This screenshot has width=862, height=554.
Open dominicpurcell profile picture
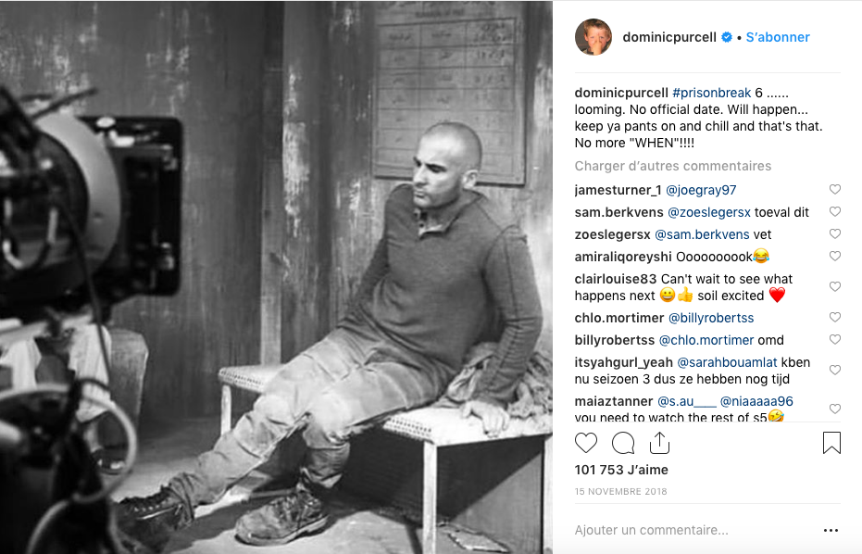(593, 37)
